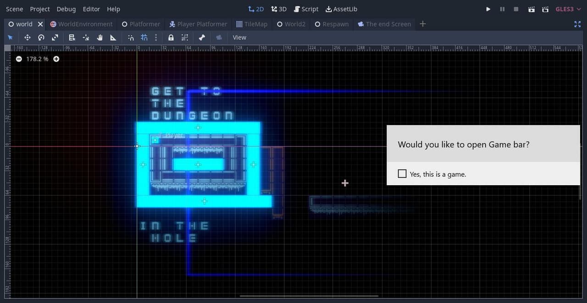Run the project with play button
Viewport: 587px width, 303px height.
click(488, 9)
